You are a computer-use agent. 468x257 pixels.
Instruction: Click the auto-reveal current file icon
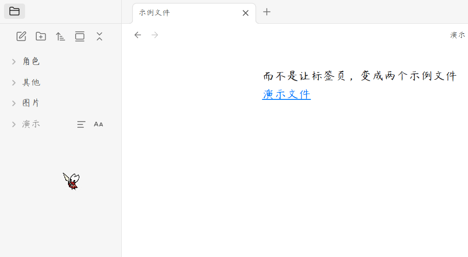pos(80,36)
